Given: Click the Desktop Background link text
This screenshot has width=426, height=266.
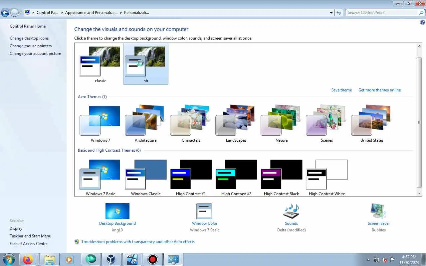Looking at the screenshot, I should point(117,223).
